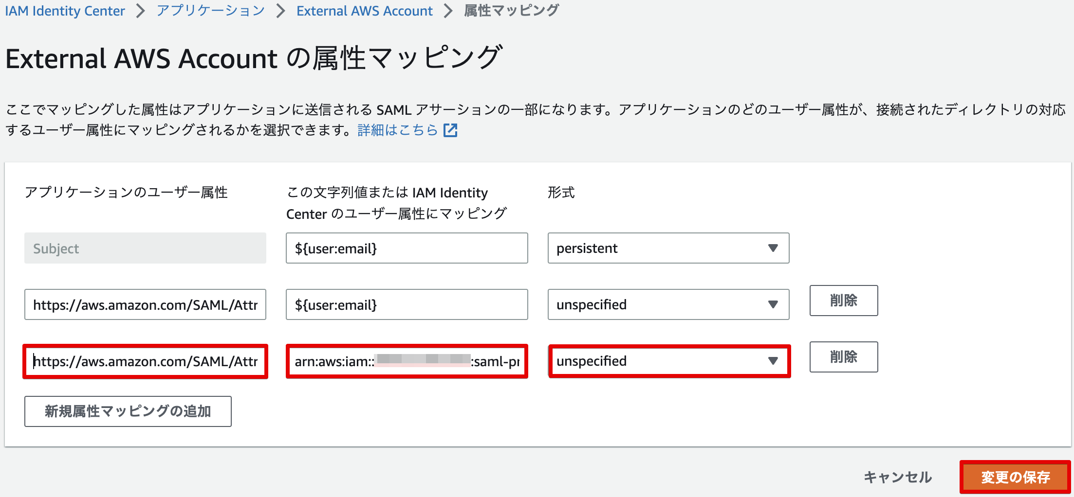This screenshot has height=497, width=1074.
Task: Open the 詳細はこちら documentation link
Action: coord(397,130)
